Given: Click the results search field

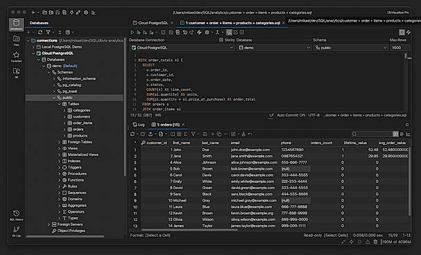Looking at the screenshot, I should (x=372, y=134).
